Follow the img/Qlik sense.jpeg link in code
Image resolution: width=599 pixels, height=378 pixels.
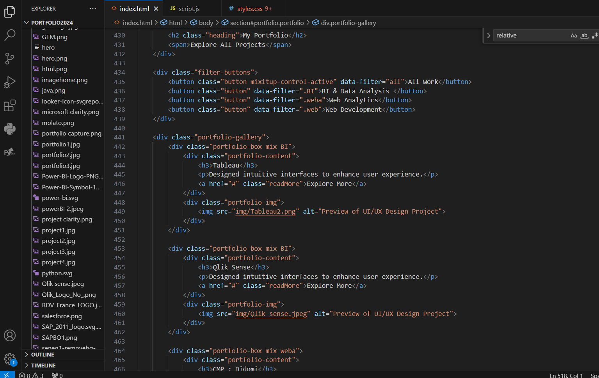click(271, 314)
